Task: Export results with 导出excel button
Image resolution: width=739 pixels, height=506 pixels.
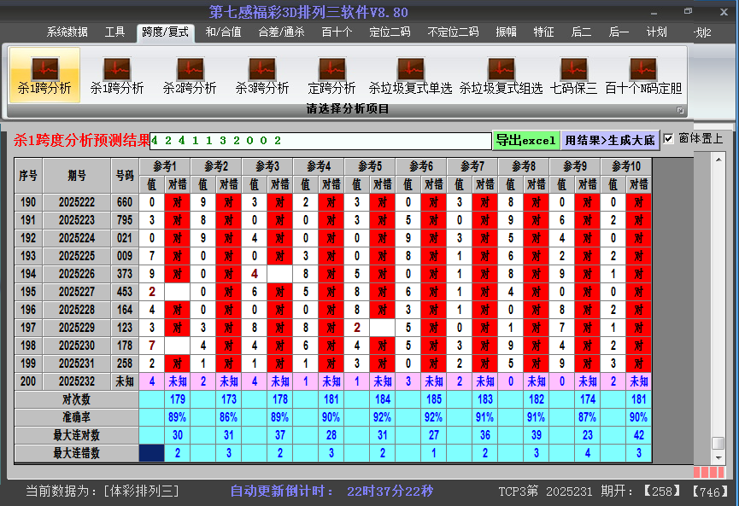Action: coord(526,140)
